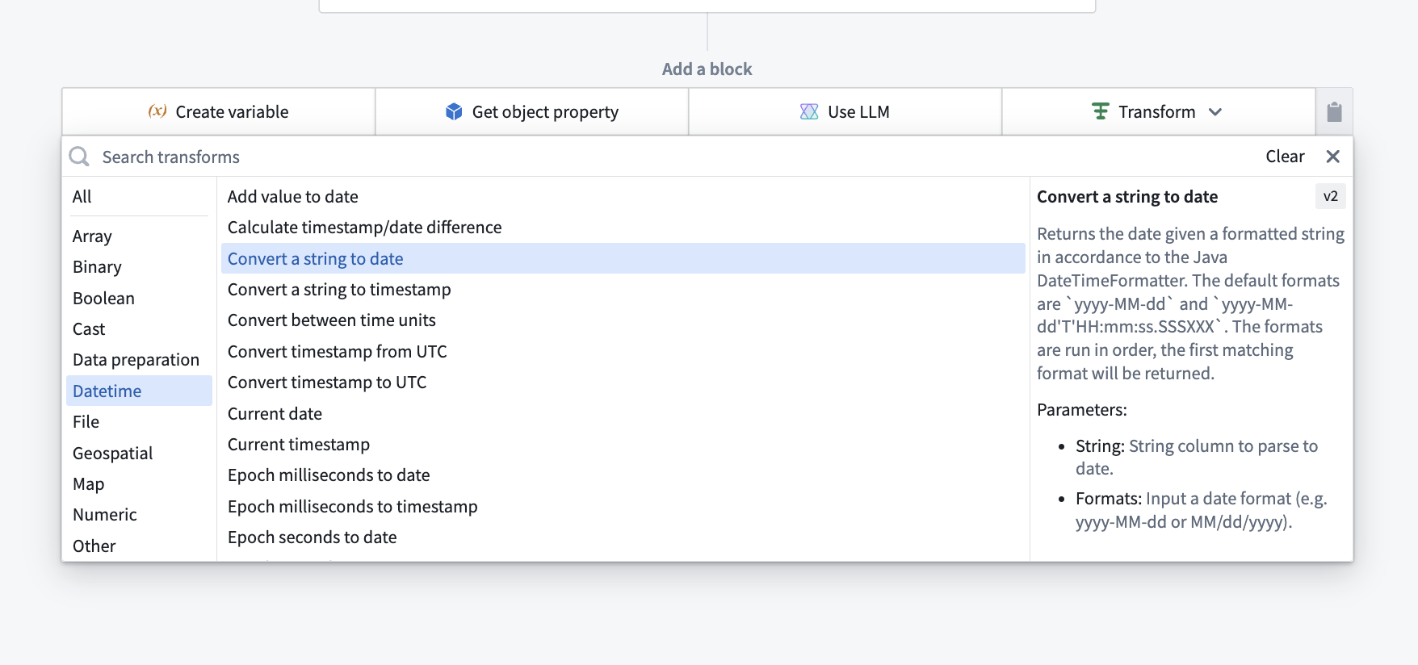Image resolution: width=1418 pixels, height=665 pixels.
Task: Choose Convert a string to date
Action: click(x=623, y=258)
